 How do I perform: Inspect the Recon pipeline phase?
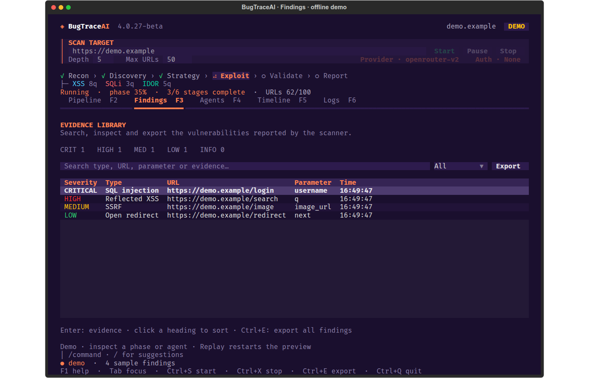coord(74,76)
